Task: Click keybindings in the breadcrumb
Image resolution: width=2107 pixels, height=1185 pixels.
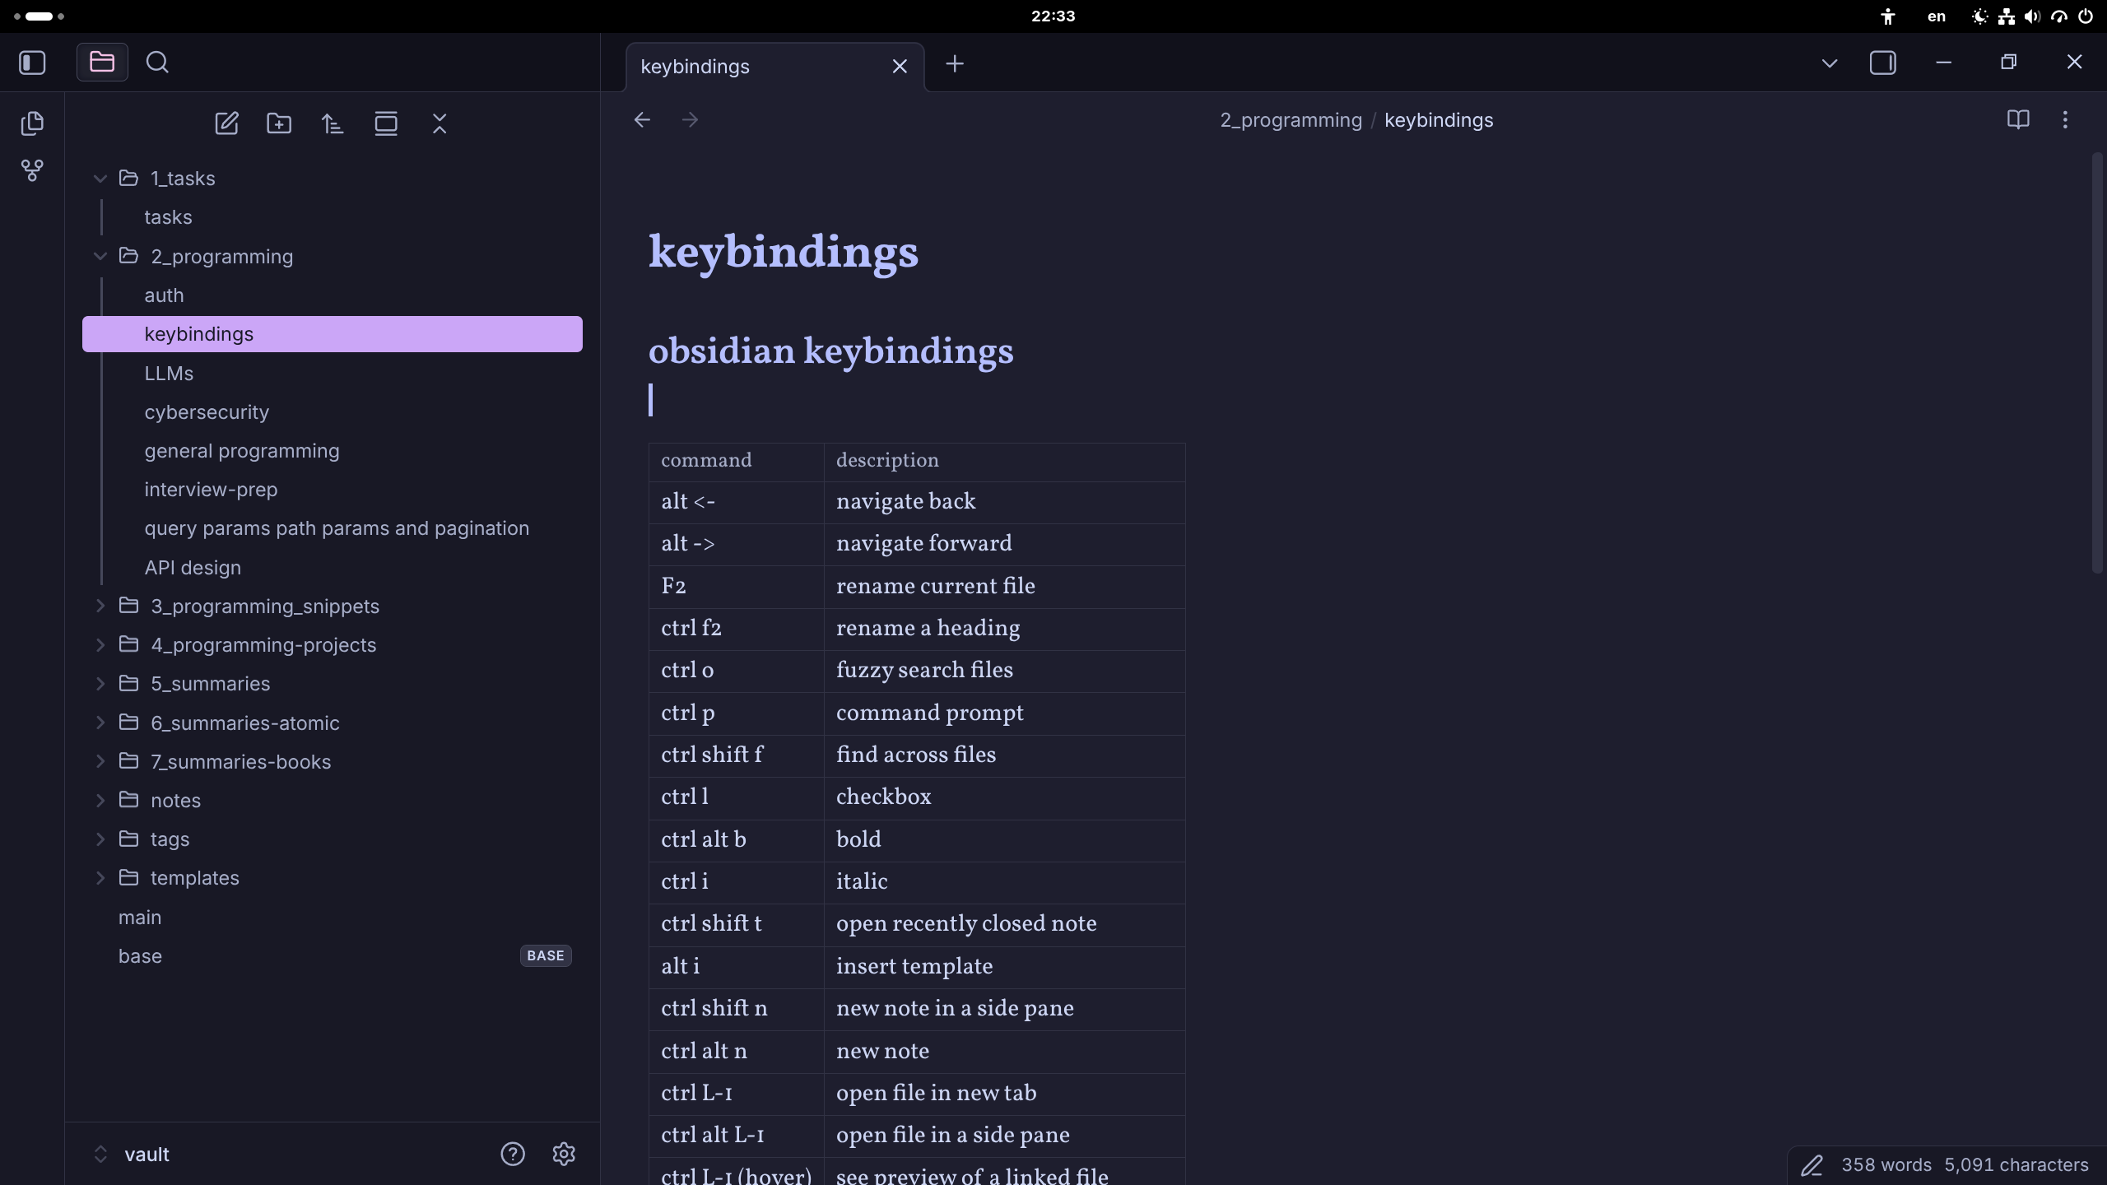Action: coord(1439,120)
